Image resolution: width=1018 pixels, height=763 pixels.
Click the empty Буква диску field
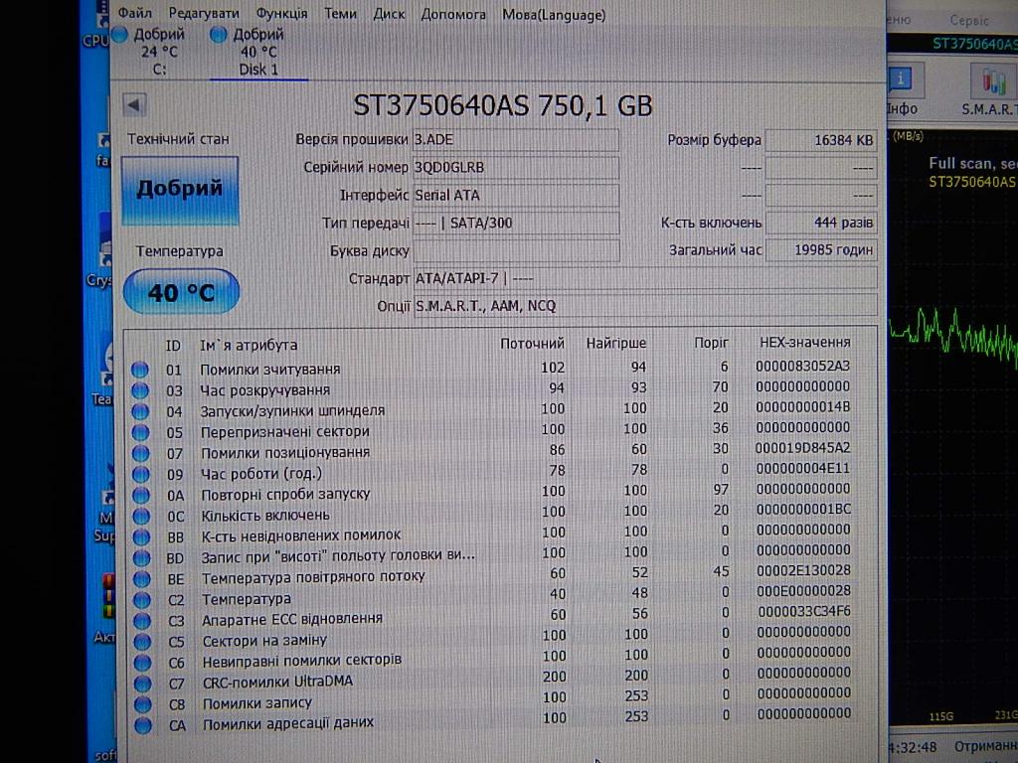[x=516, y=251]
